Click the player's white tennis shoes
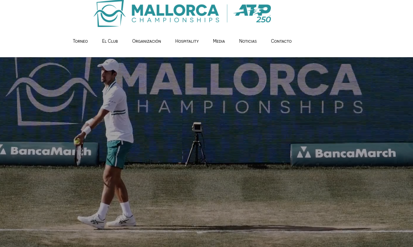413x247 pixels. pos(107,221)
